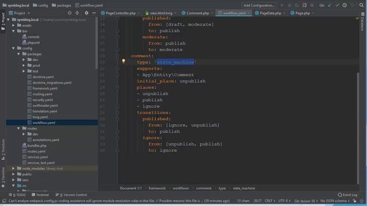Viewport: 367px width, 206px height.
Task: Collapse the packages folder
Action: [x=18, y=54]
